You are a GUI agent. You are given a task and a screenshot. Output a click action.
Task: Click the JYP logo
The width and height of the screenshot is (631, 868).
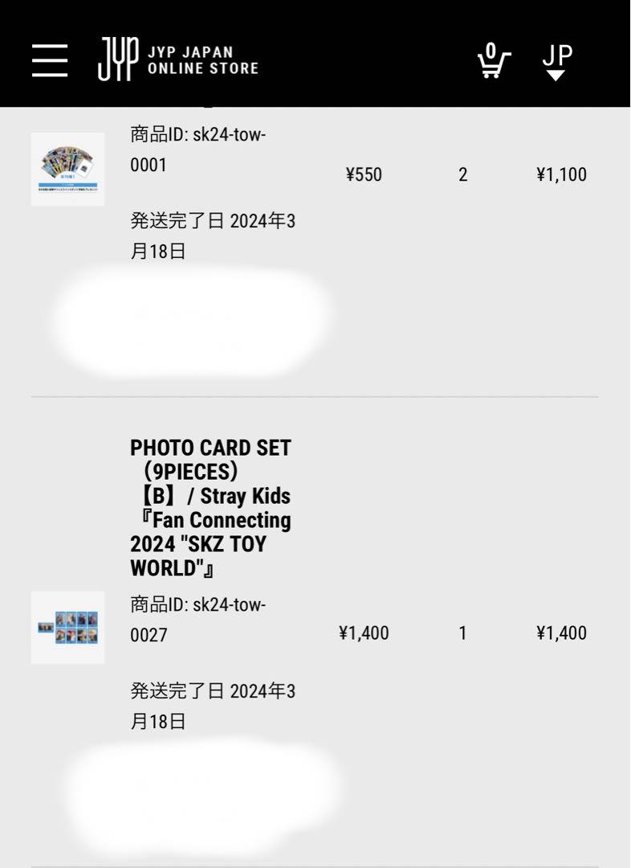point(118,59)
